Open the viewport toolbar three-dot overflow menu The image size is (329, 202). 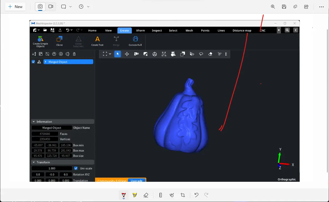pos(226,54)
